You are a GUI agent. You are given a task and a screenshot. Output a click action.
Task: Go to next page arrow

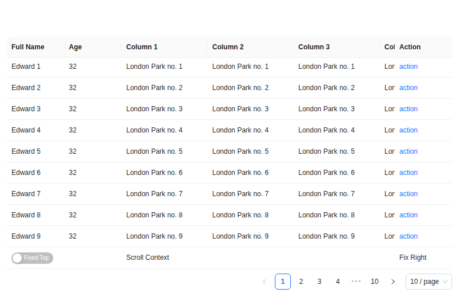[x=393, y=282]
